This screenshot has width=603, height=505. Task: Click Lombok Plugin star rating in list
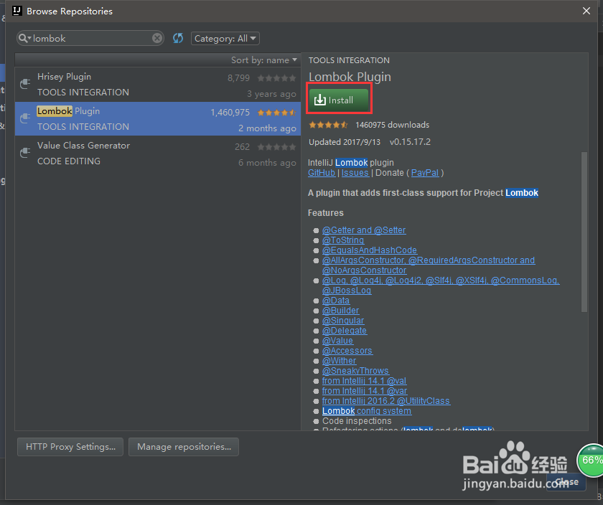coord(276,113)
